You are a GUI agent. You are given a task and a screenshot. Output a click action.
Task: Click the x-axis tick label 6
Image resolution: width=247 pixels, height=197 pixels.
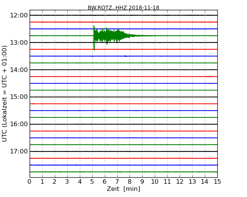click(x=105, y=182)
